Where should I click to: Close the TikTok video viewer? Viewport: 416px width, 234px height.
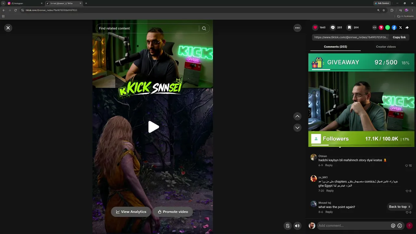8,28
